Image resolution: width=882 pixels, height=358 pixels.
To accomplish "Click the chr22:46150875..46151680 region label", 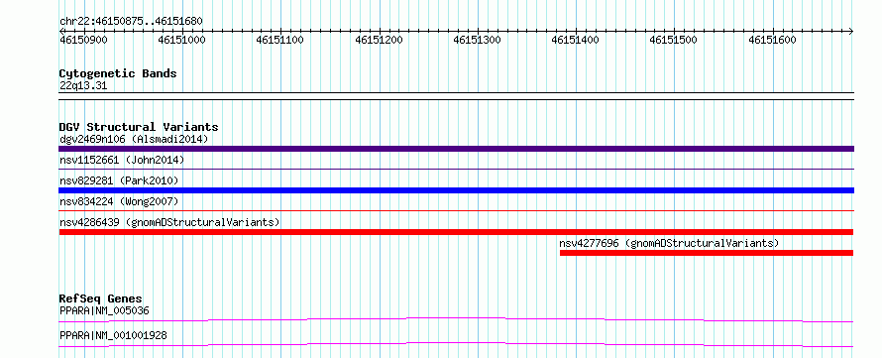I will tap(131, 22).
